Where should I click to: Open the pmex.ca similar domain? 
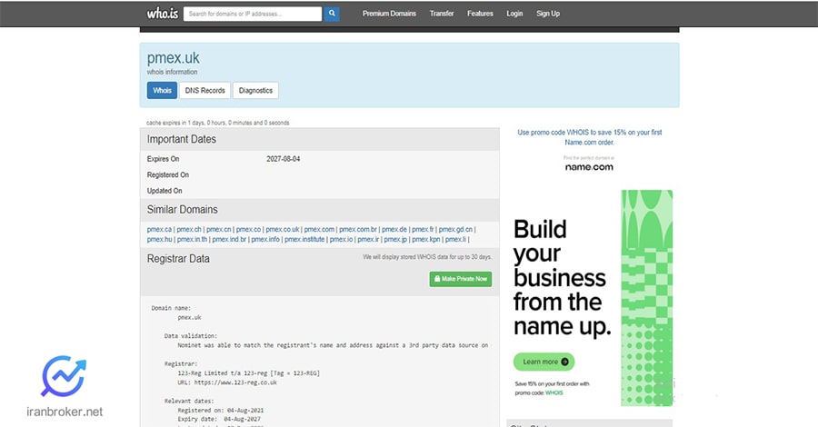click(159, 230)
